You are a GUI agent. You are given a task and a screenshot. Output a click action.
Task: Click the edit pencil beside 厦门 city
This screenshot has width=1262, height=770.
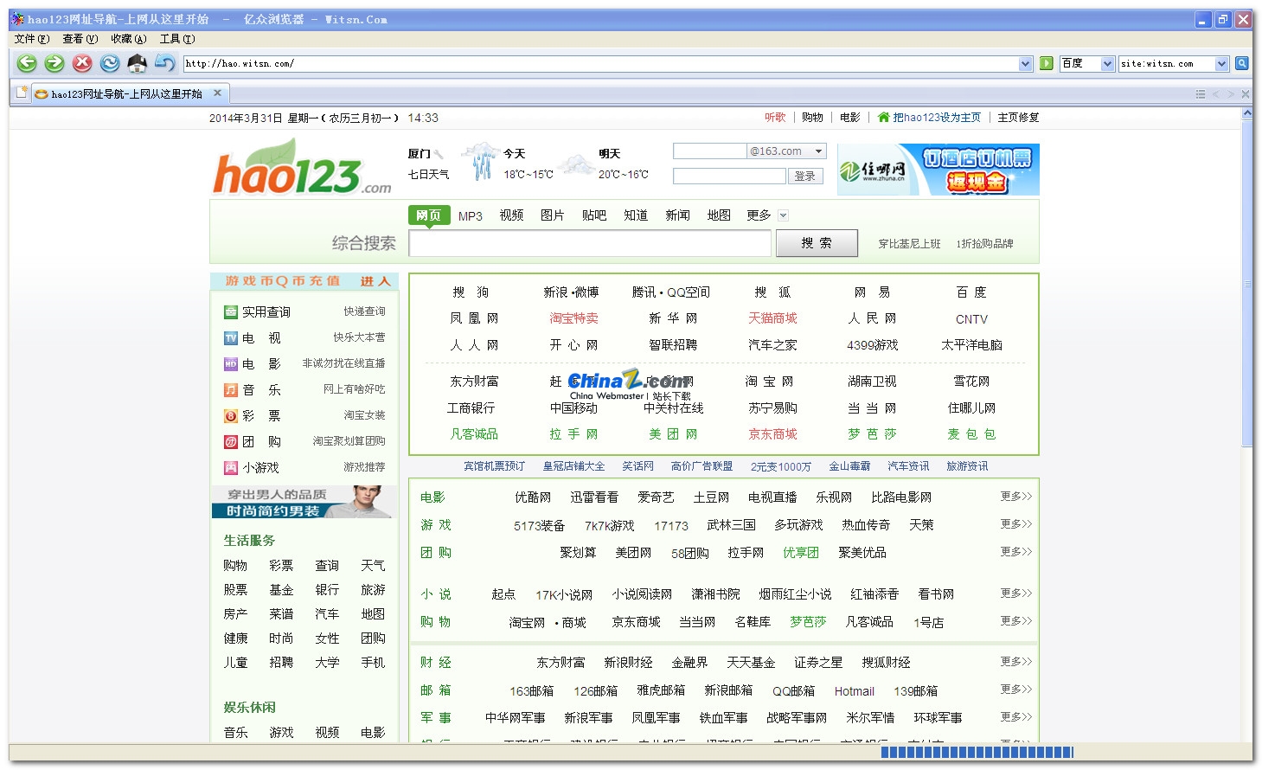click(x=439, y=154)
